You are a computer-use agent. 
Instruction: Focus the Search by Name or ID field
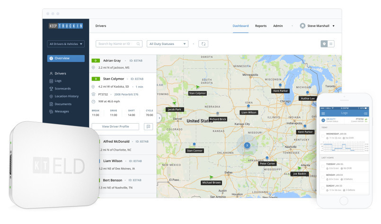pos(119,44)
